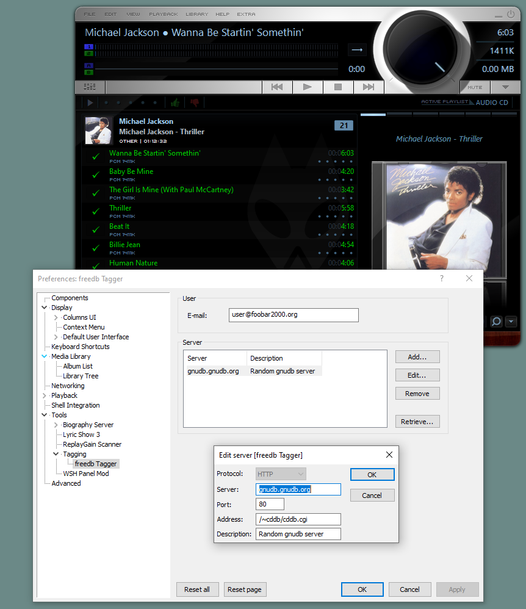Click the Remove server button
This screenshot has height=609, width=526.
[417, 394]
